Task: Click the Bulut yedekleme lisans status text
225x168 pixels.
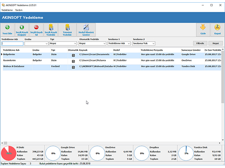Action: point(65,164)
